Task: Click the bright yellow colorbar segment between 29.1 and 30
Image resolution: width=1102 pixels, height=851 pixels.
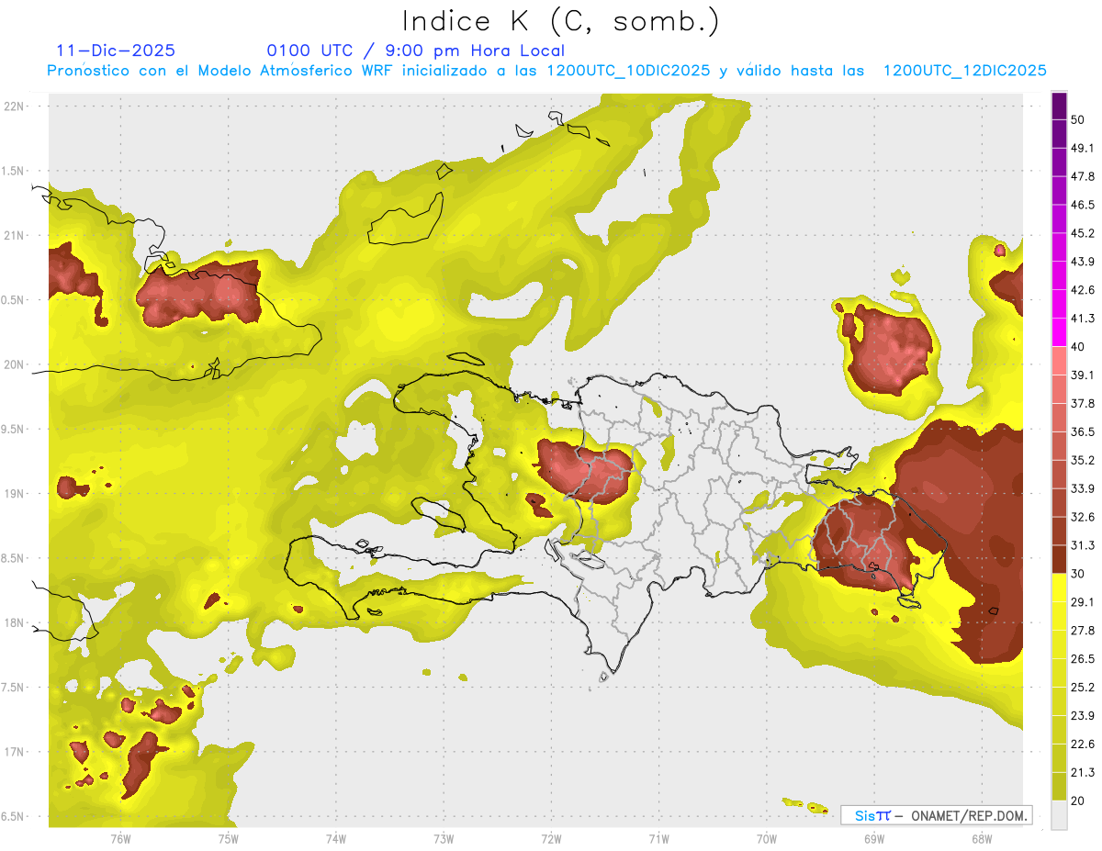Action: [1059, 588]
